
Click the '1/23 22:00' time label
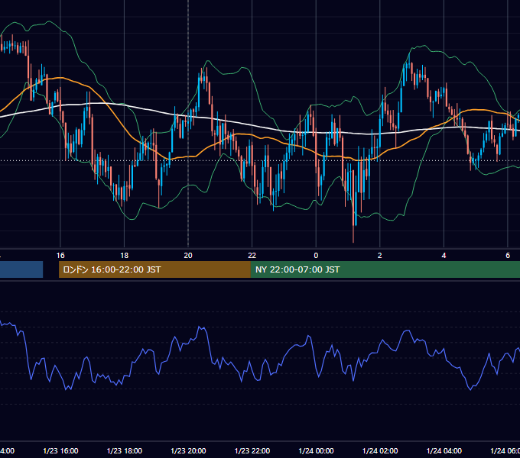(x=252, y=450)
